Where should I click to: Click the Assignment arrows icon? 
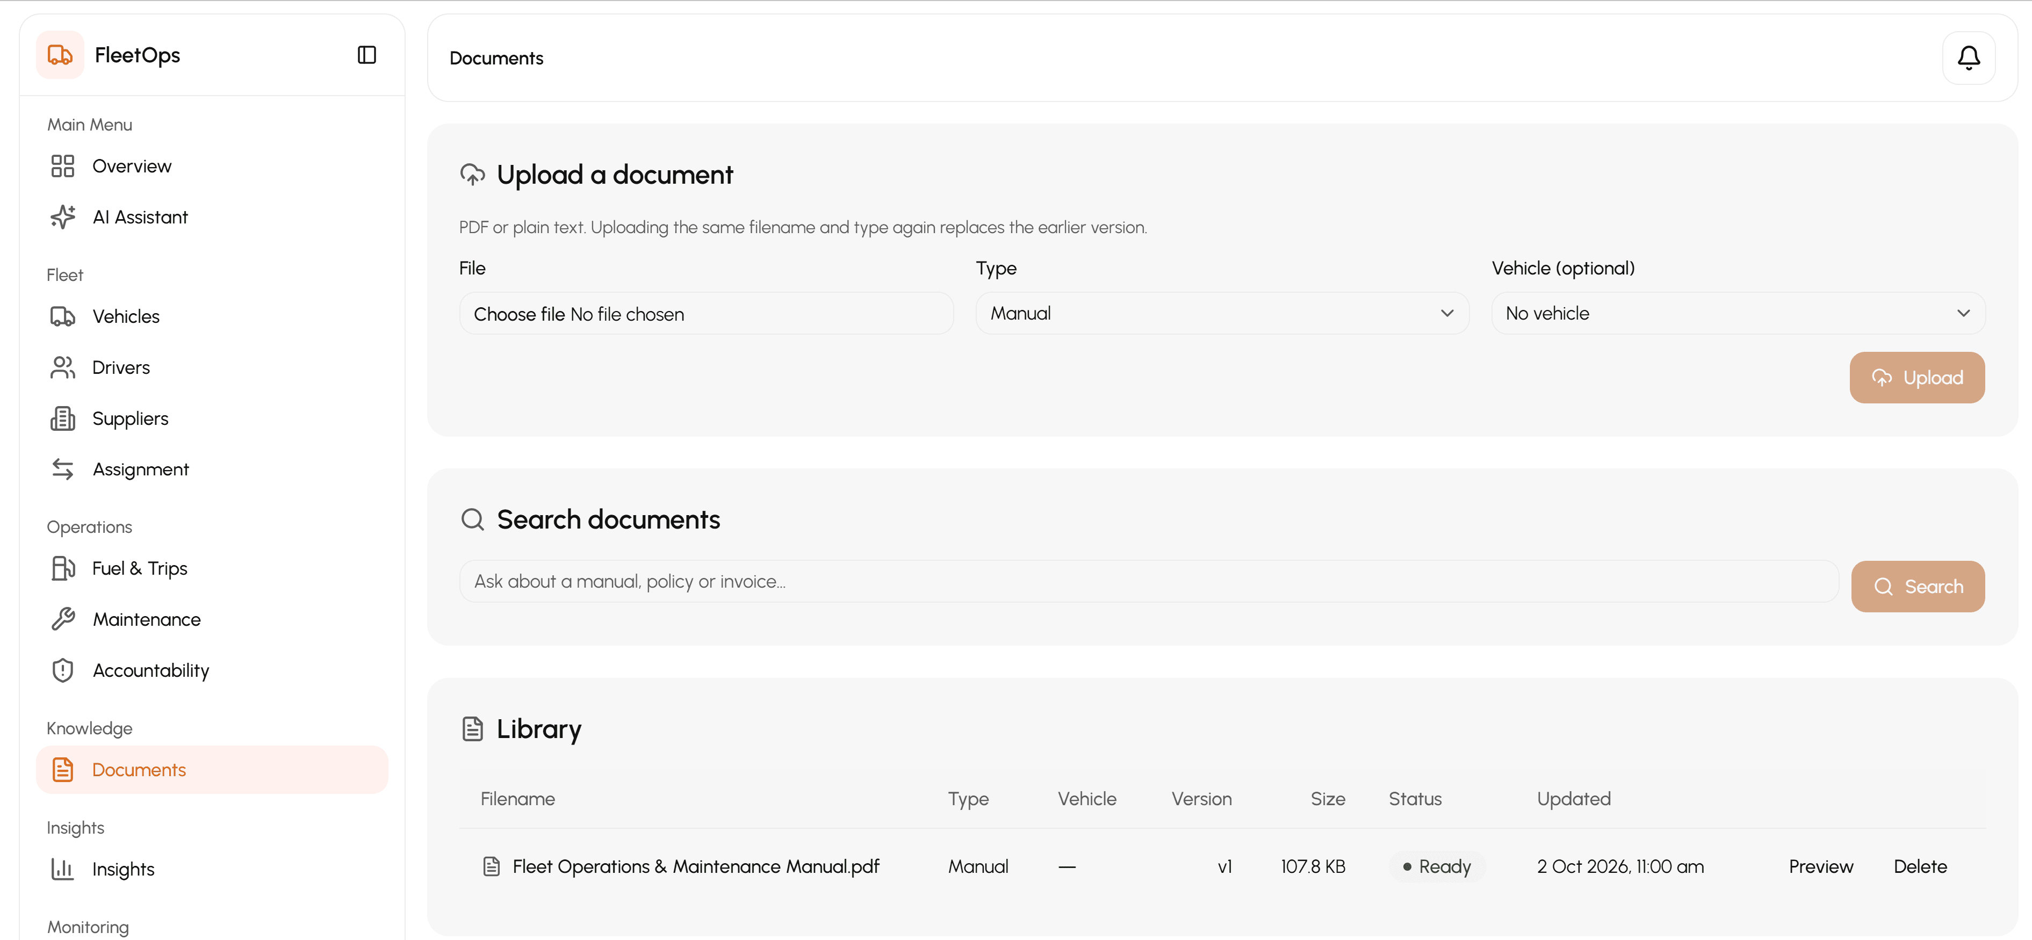click(62, 469)
